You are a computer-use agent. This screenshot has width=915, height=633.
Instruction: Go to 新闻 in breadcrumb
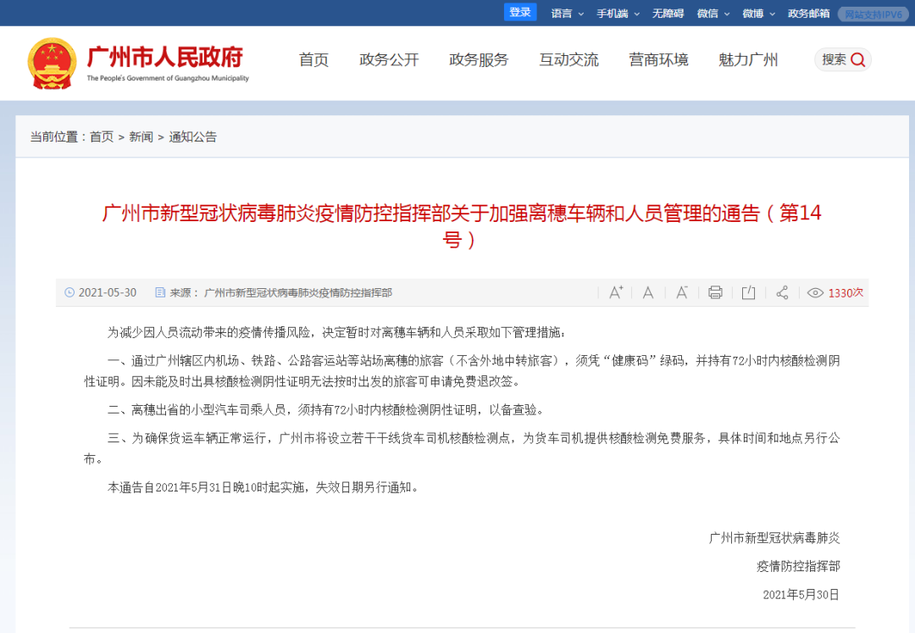pos(141,136)
